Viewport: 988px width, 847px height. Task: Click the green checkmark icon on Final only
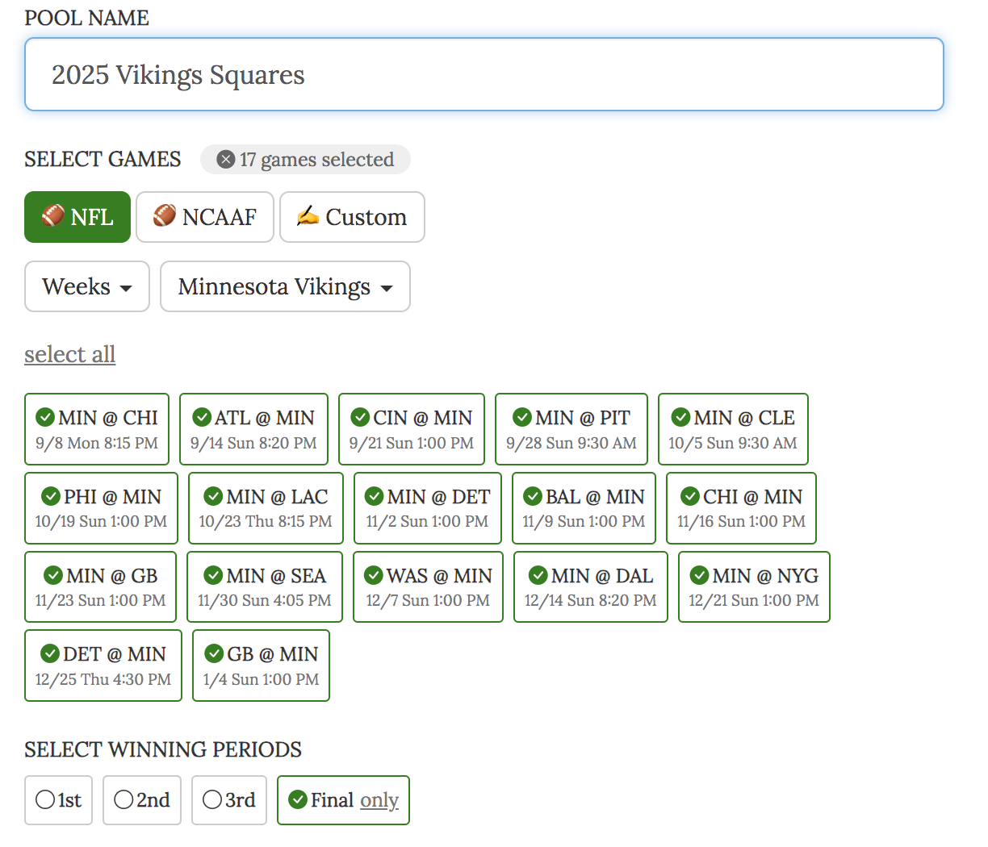coord(298,799)
